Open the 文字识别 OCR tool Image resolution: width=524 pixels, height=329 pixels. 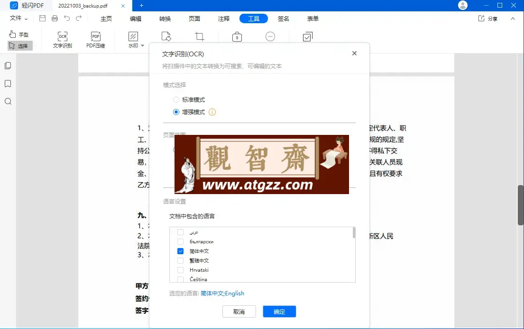click(63, 40)
